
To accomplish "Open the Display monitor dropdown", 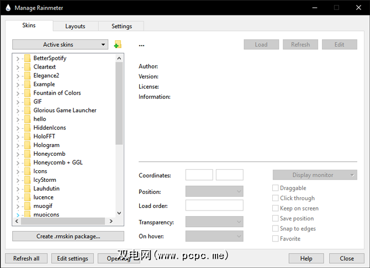I will 315,175.
